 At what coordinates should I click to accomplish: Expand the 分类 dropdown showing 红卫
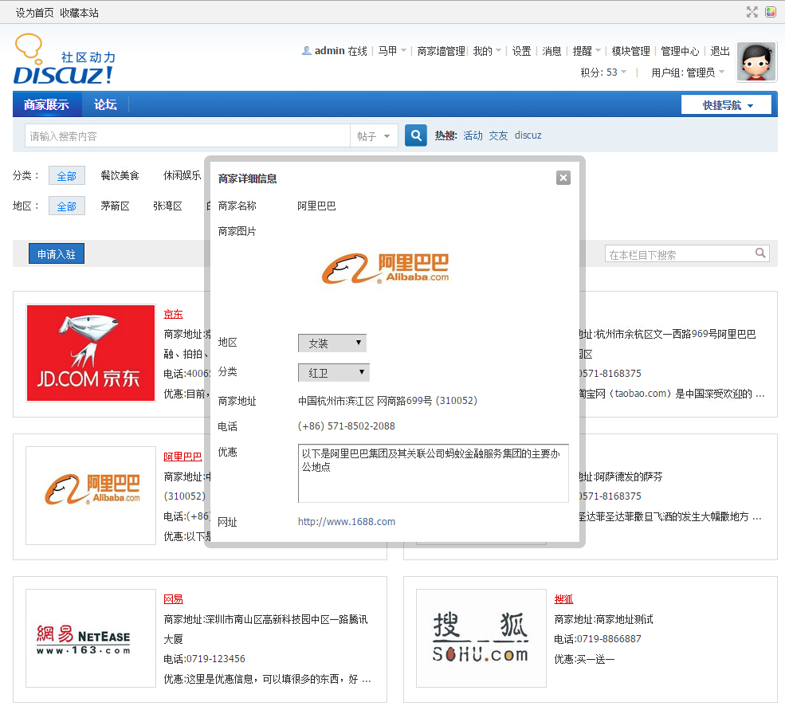[334, 372]
